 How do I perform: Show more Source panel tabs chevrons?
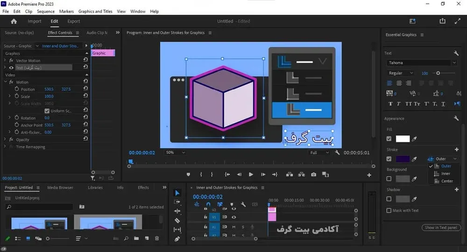coord(118,32)
